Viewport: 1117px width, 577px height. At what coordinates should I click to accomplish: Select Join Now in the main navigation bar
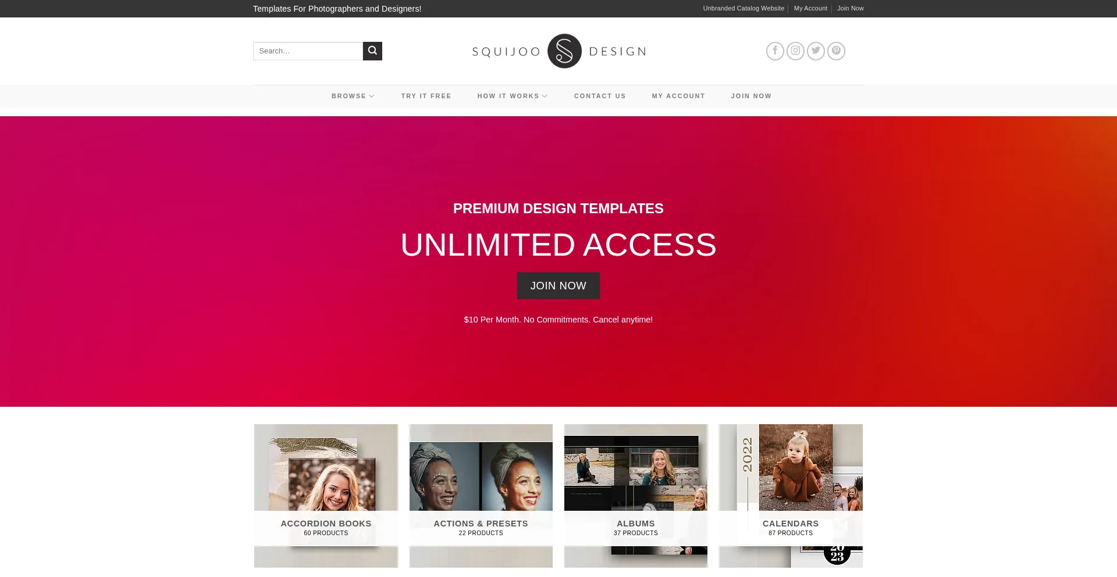tap(751, 96)
